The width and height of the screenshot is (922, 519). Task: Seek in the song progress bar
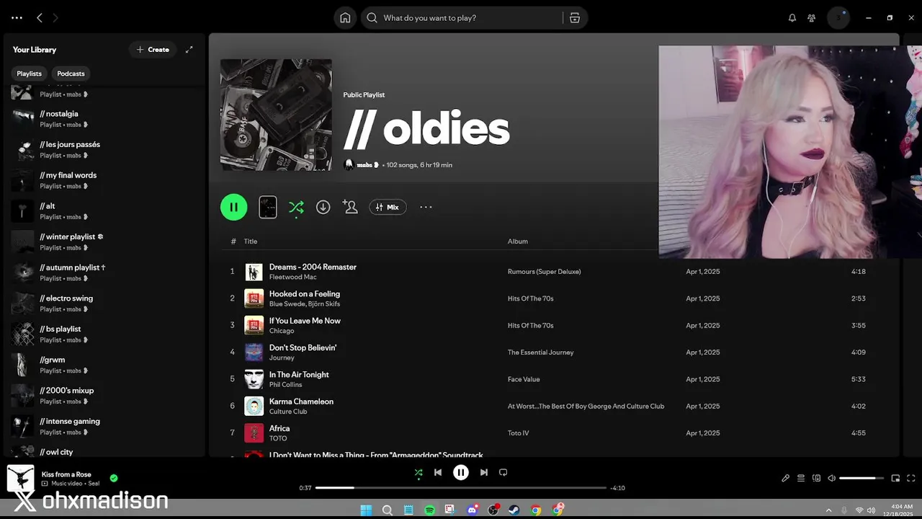point(461,488)
